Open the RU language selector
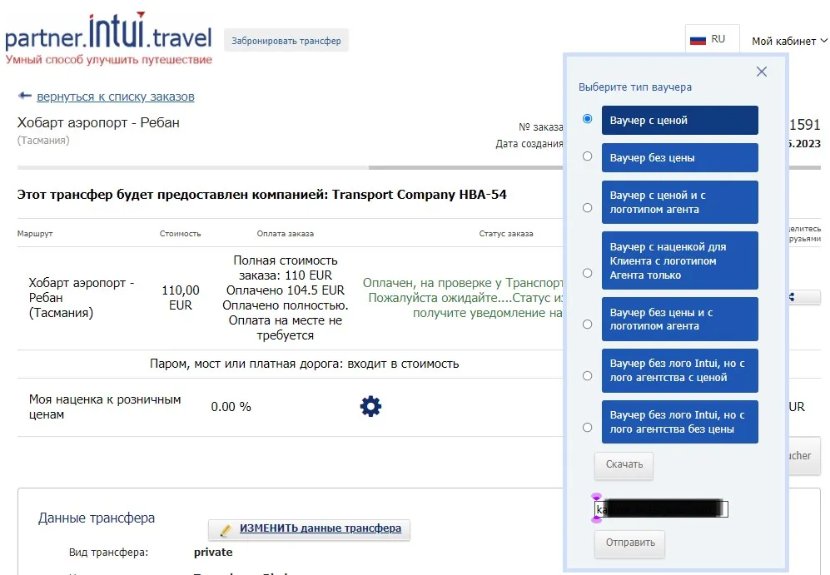Image resolution: width=830 pixels, height=575 pixels. [x=708, y=39]
